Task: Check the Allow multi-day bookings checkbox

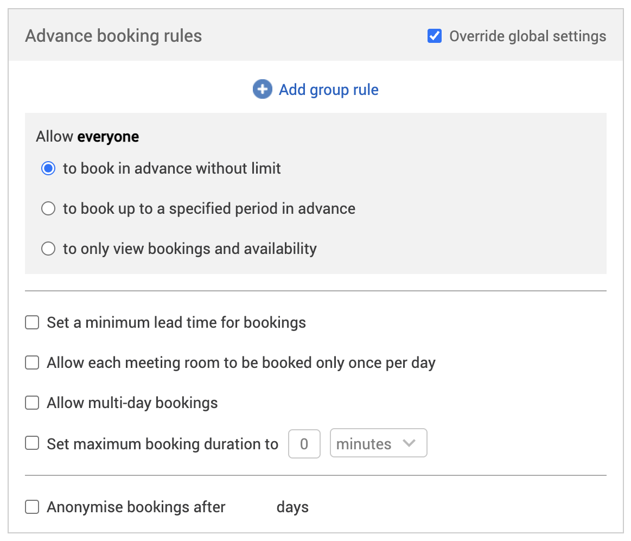Action: (33, 403)
